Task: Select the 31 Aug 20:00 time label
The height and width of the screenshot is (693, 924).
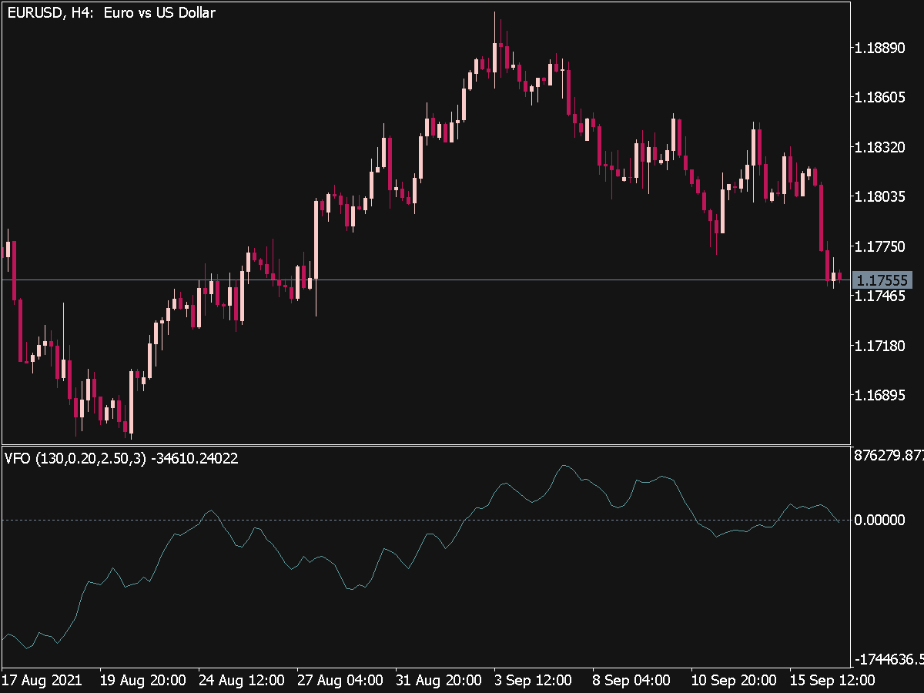Action: click(x=438, y=681)
